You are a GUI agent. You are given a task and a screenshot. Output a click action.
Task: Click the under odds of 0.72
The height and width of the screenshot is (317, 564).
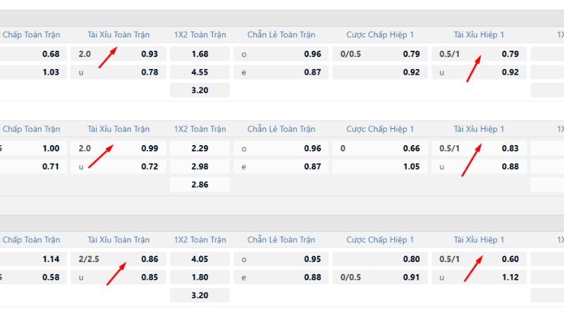point(149,166)
